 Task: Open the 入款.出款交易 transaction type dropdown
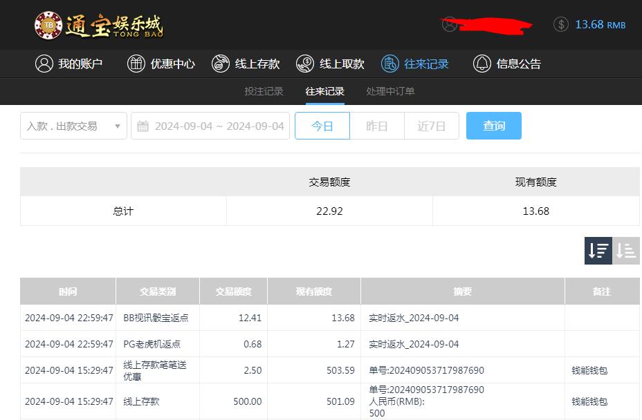point(73,126)
